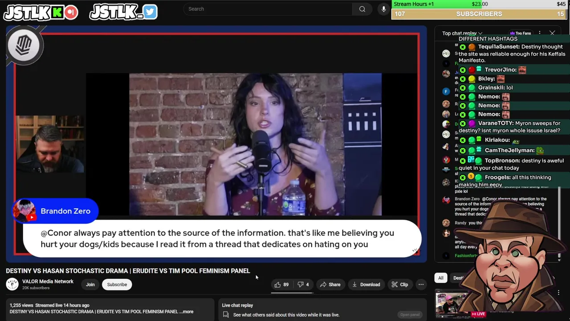The height and width of the screenshot is (321, 570).
Task: Open VALOR Media Network channel name link
Action: (48, 281)
